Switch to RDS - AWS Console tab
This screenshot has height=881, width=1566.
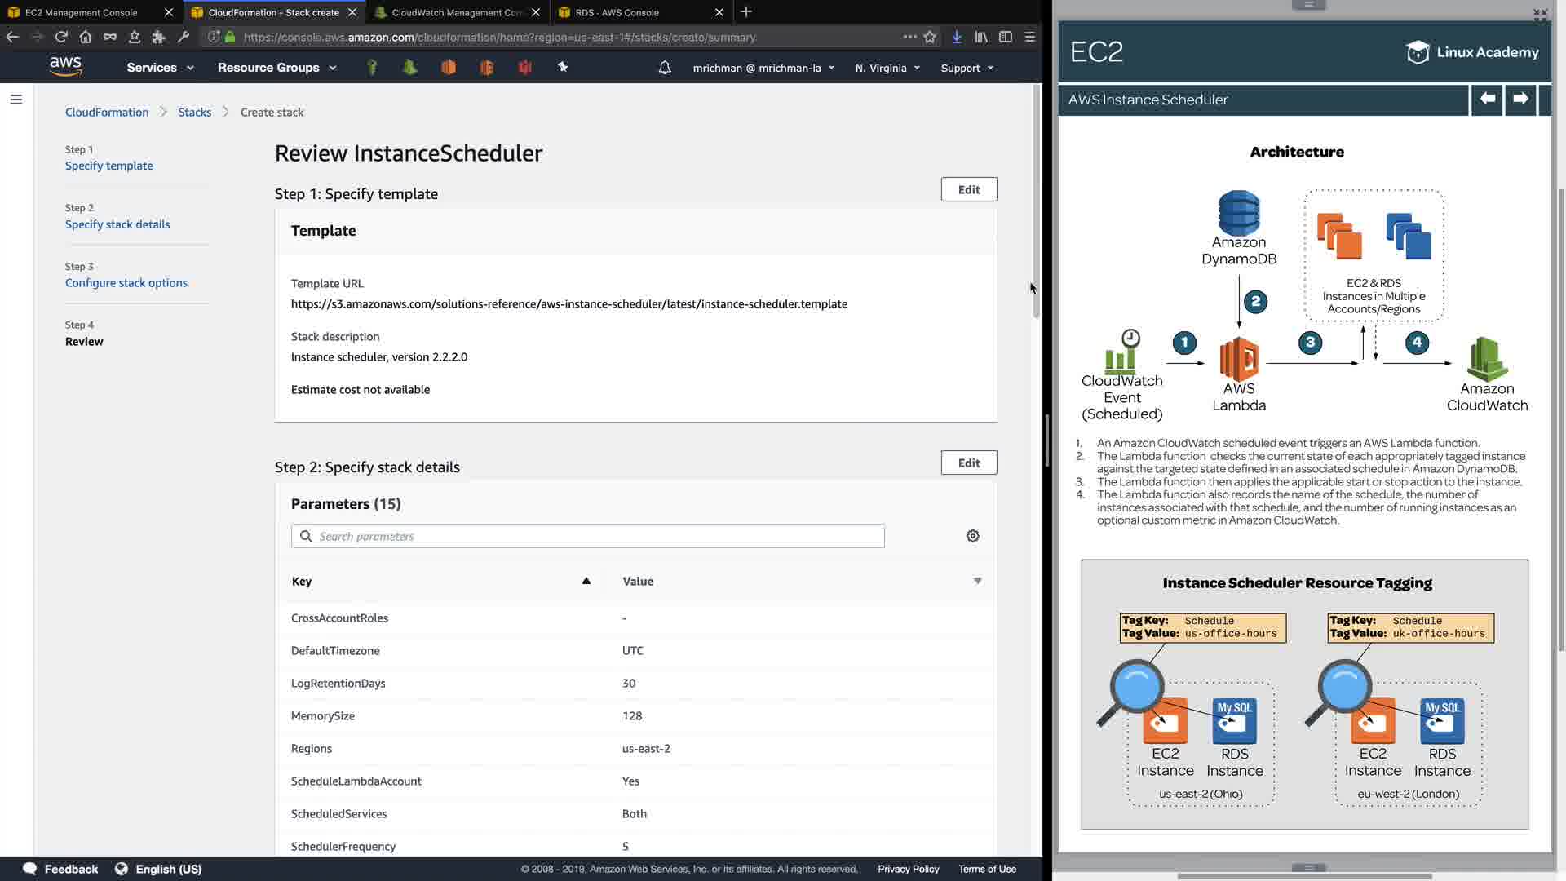point(617,12)
